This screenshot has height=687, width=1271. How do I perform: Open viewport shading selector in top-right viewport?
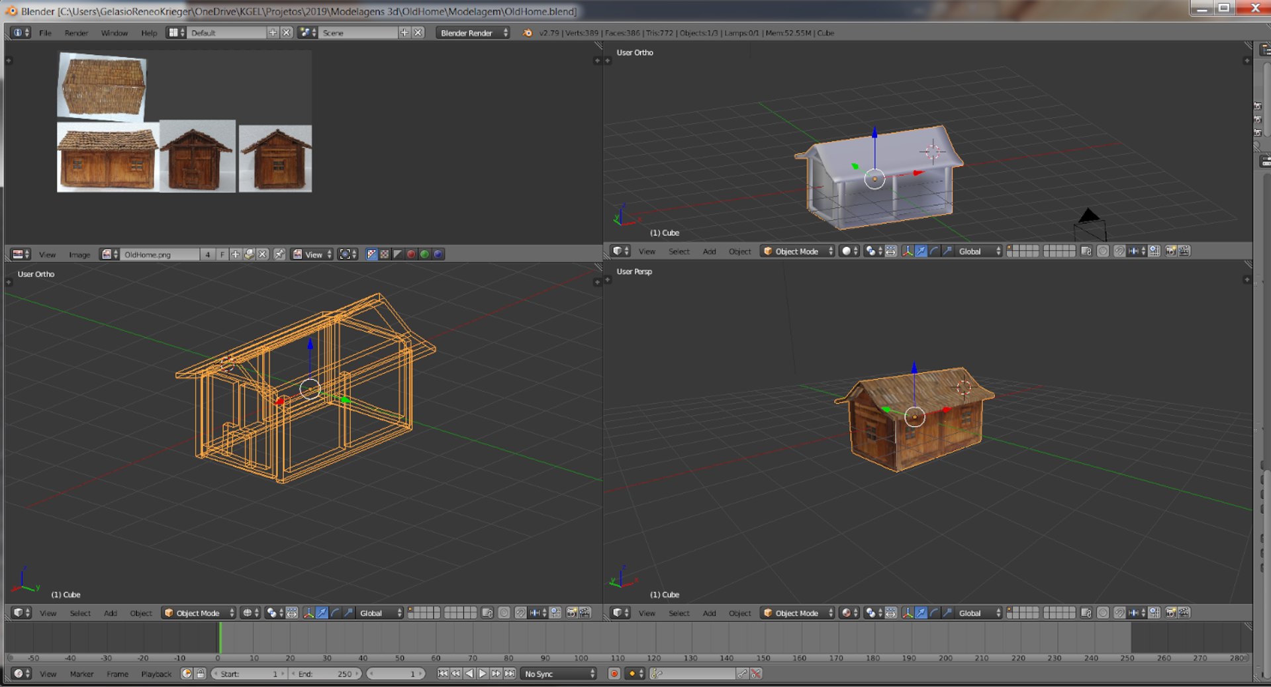pos(849,252)
